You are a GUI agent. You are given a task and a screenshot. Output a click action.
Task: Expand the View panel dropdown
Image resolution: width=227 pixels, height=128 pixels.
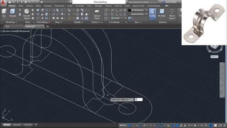tap(138, 22)
